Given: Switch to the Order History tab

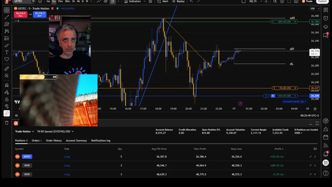Looking at the screenshot, I should click(54, 141).
